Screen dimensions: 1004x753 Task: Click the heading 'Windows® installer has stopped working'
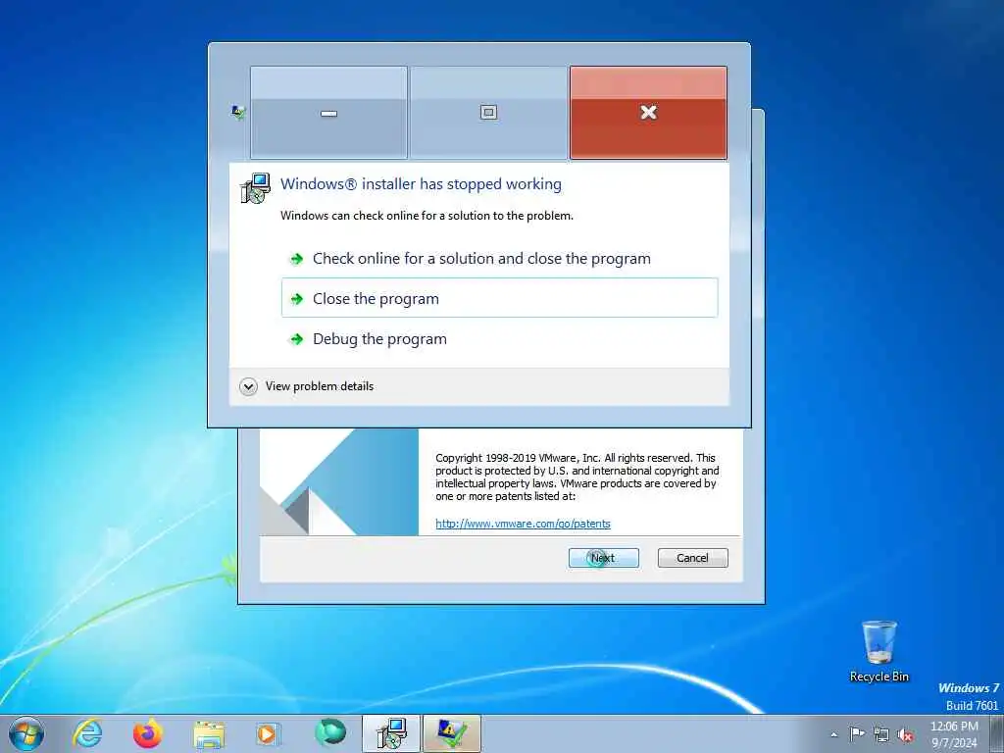[421, 183]
